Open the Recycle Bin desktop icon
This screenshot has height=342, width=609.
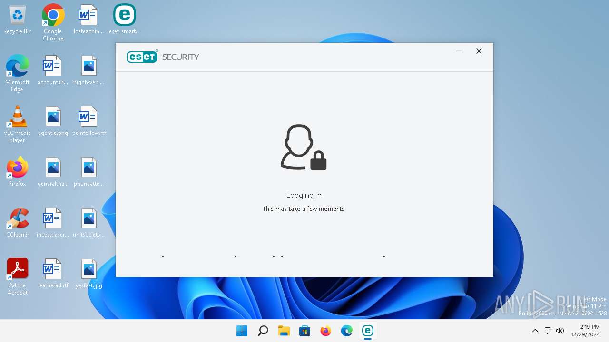(18, 19)
